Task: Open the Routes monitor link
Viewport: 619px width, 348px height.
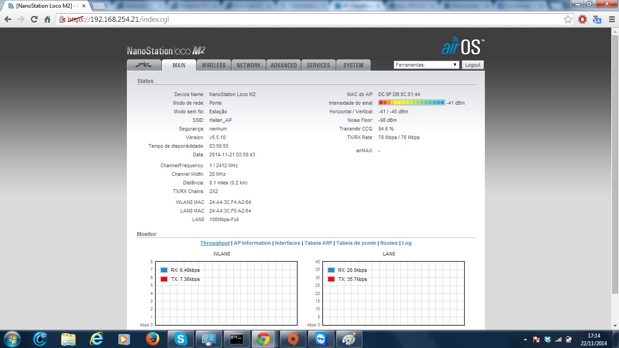Action: (389, 243)
